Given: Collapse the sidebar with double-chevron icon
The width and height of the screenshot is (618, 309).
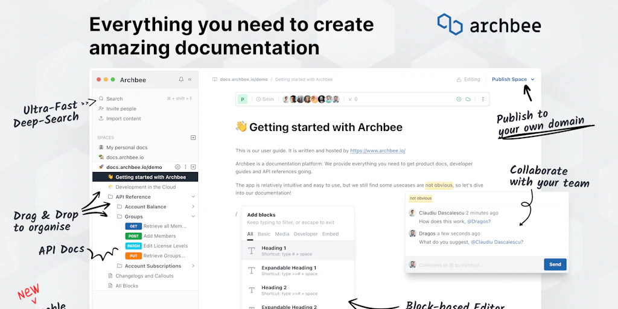Looking at the screenshot, I should point(190,80).
